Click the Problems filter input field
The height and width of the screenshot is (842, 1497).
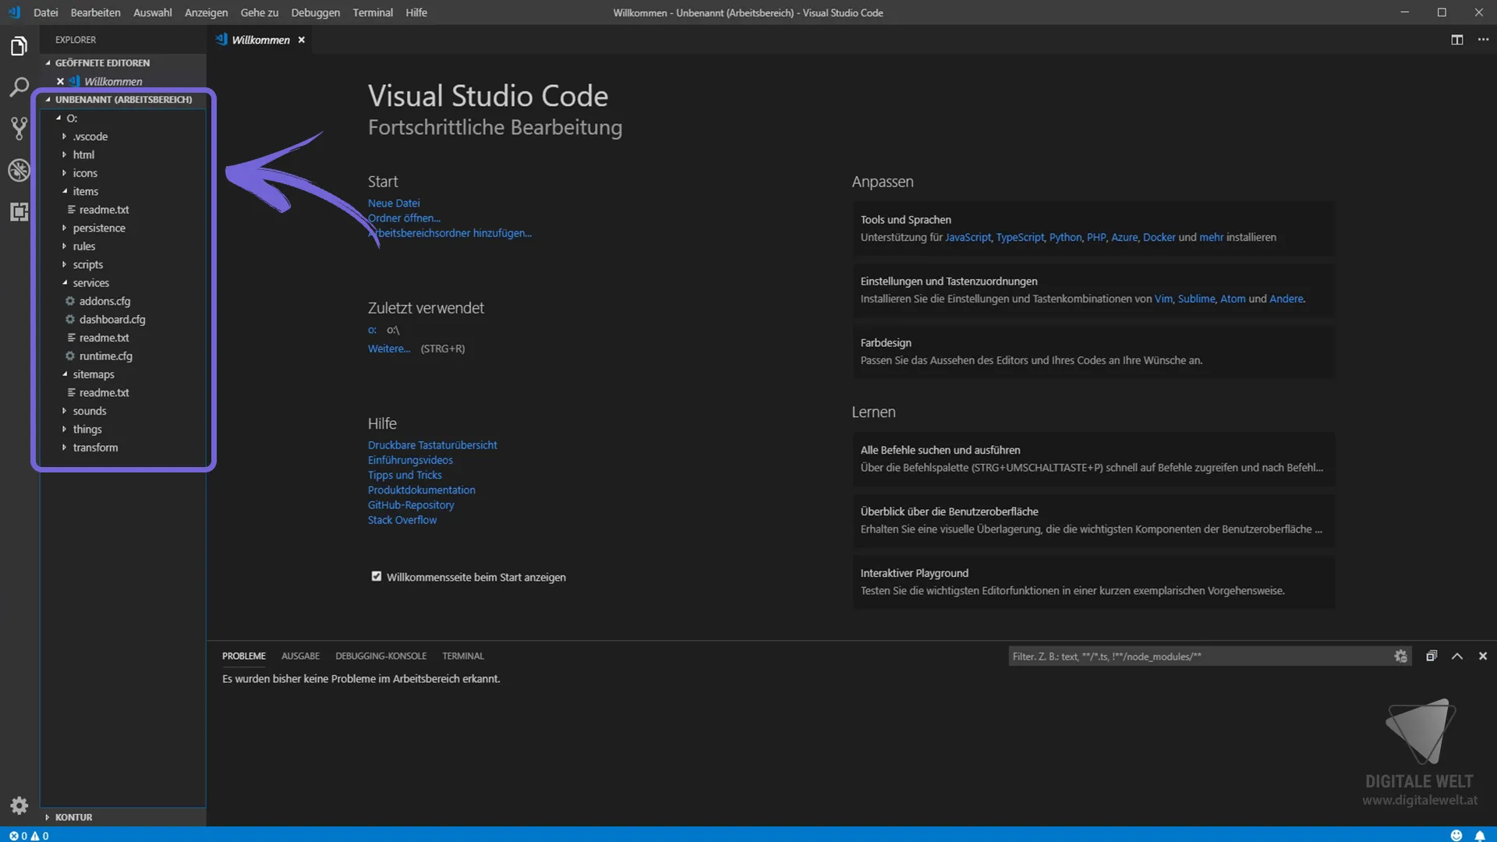click(1201, 656)
